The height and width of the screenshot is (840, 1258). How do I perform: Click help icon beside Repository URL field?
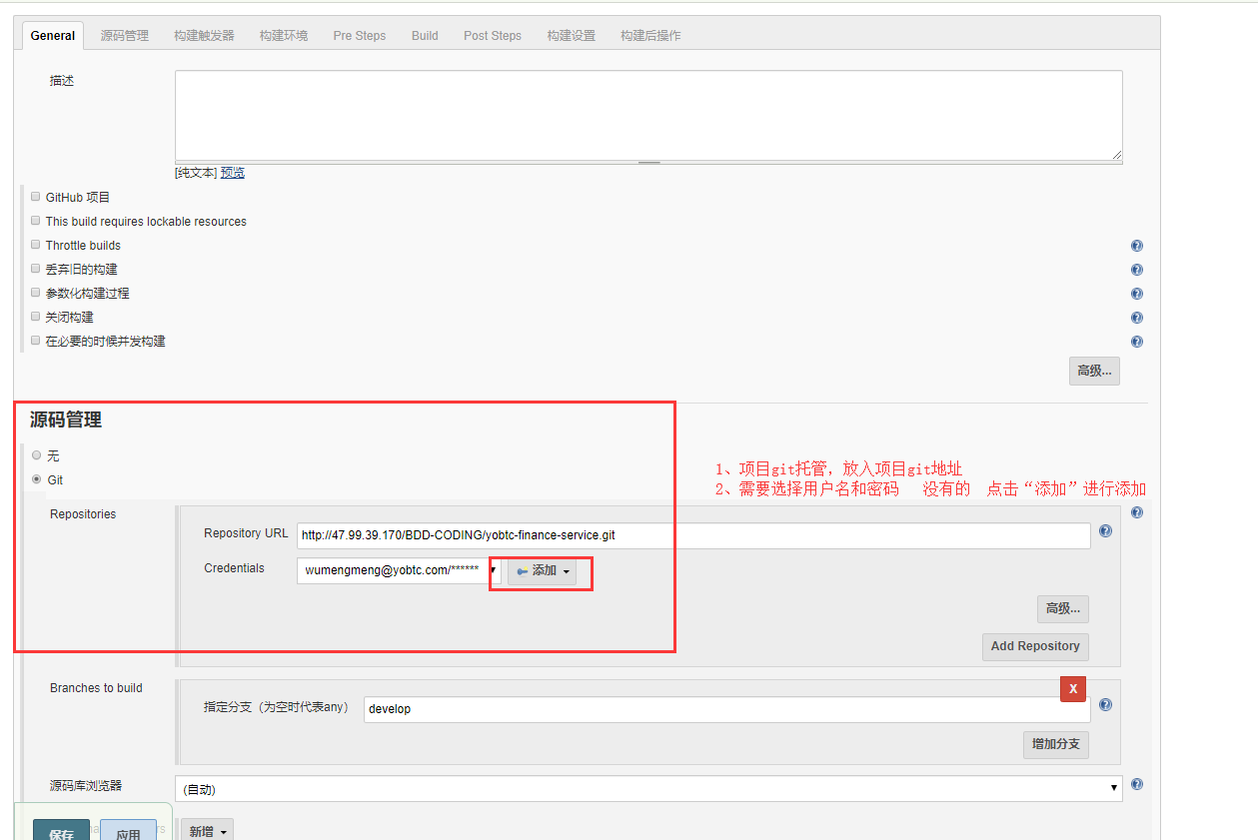pos(1105,531)
